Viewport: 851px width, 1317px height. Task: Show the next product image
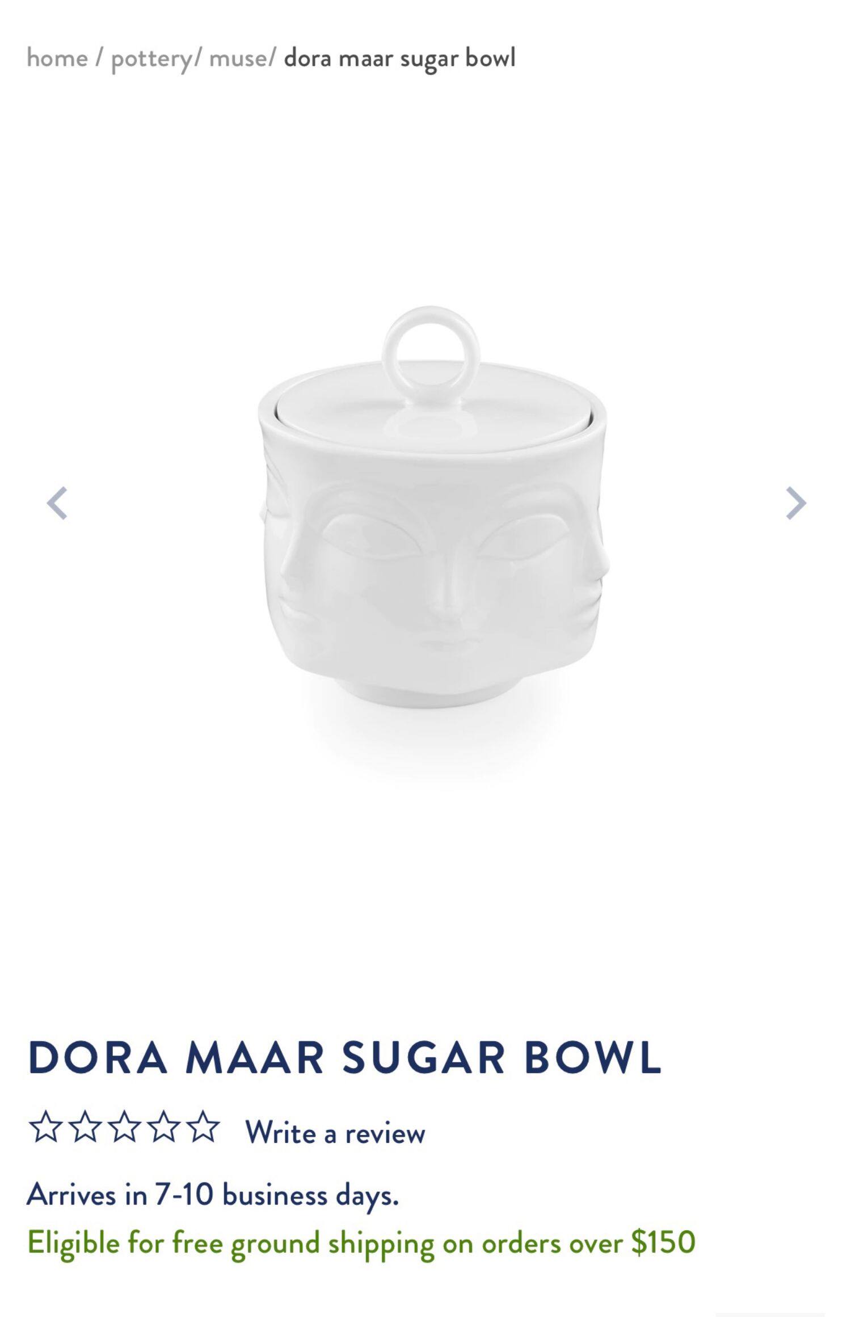(795, 503)
